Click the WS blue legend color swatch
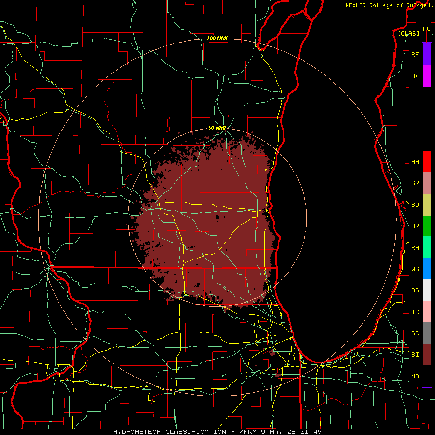Viewport: 435px width, 435px height. pos(427,269)
